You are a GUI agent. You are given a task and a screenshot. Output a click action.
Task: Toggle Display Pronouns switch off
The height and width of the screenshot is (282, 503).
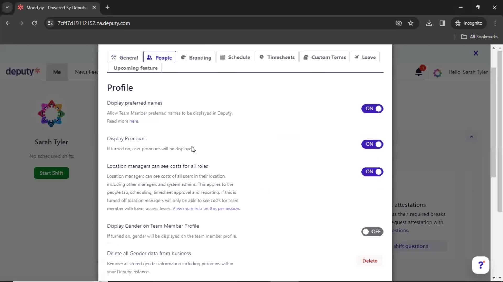[x=373, y=144]
